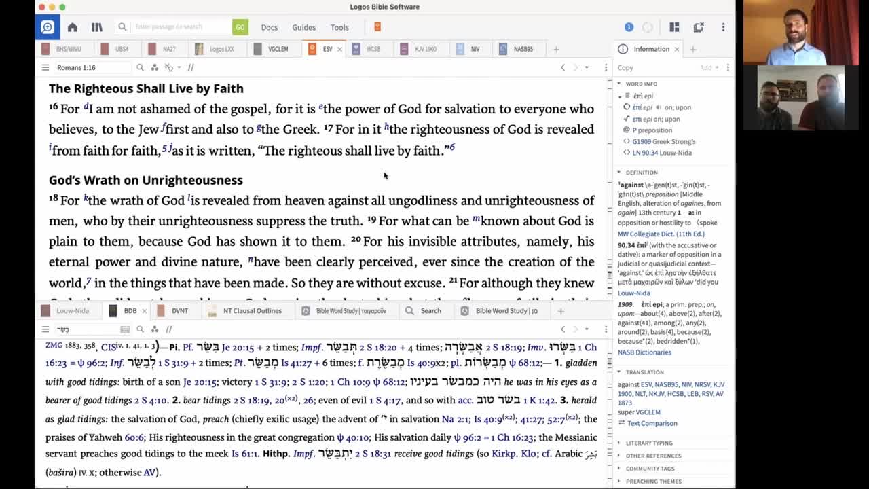Click the Logos app logo button
869x489 pixels.
pos(48,27)
